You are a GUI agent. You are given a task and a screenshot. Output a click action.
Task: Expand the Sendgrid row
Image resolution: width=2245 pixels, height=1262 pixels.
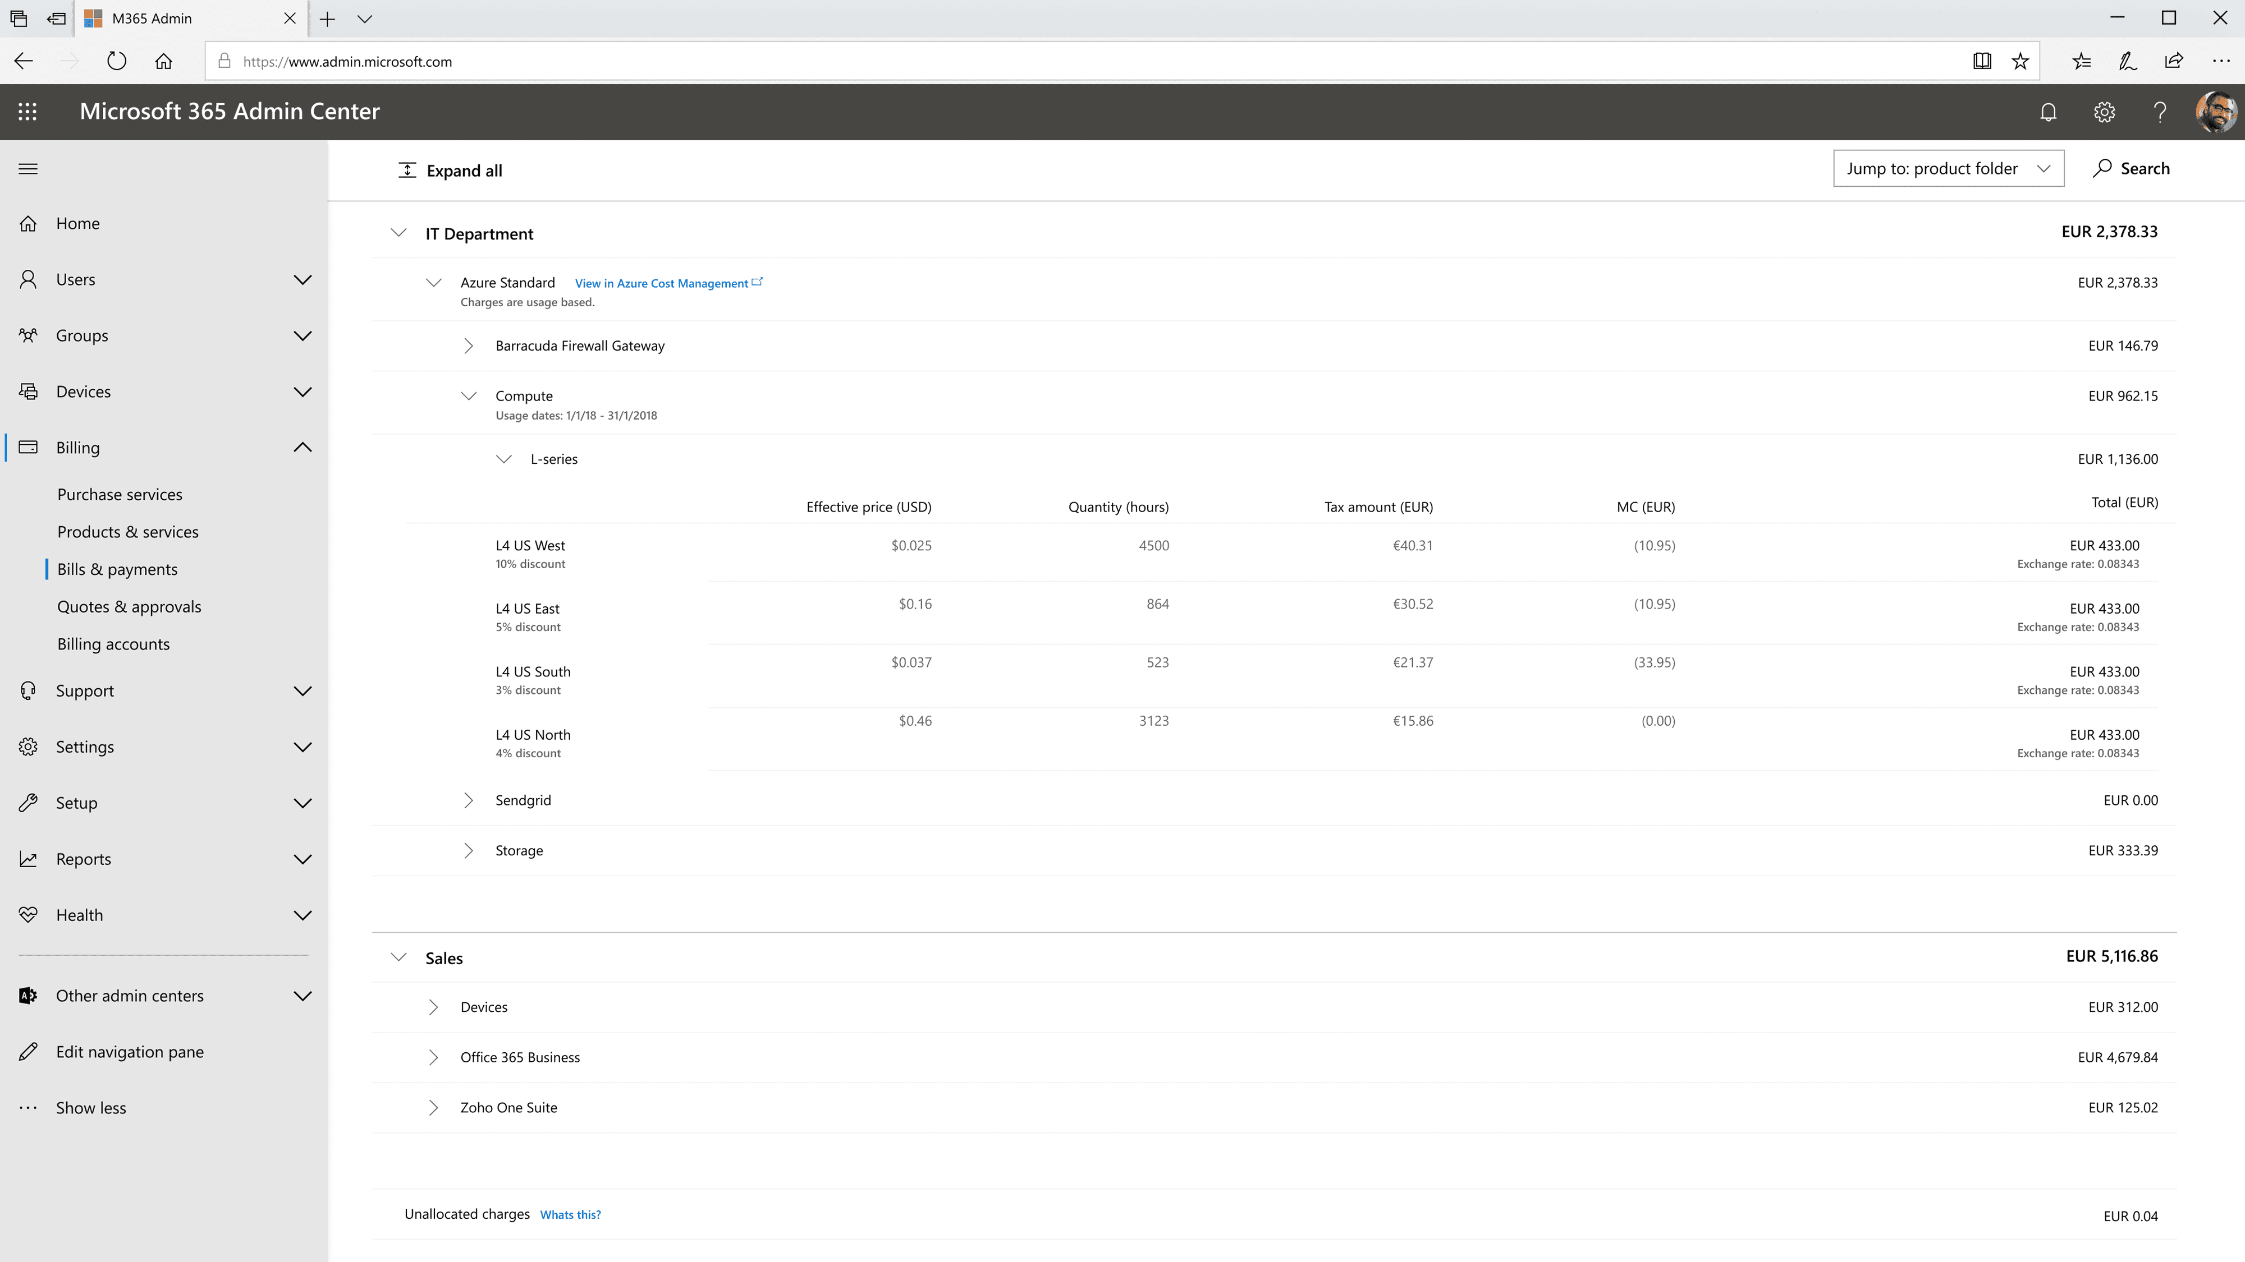pos(468,800)
